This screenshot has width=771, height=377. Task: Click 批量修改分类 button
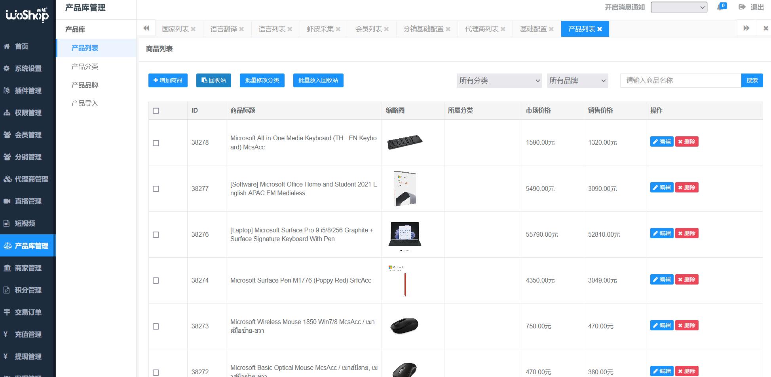tap(262, 80)
